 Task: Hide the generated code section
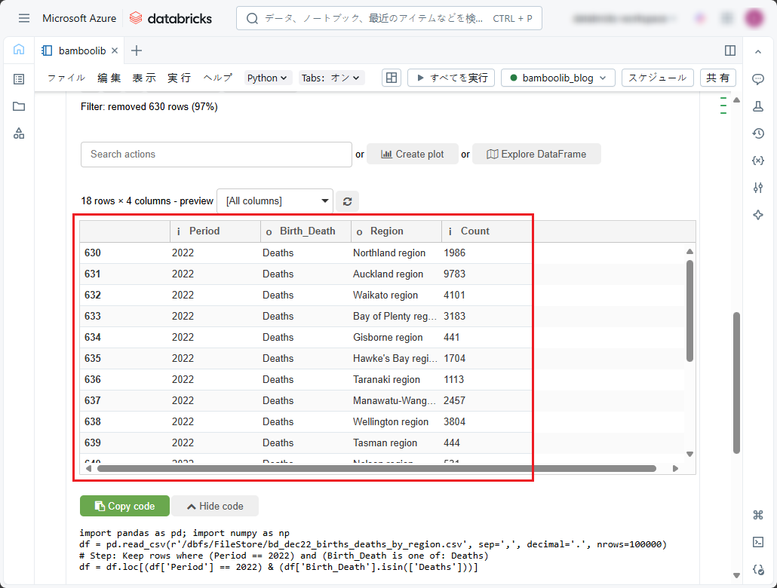215,507
